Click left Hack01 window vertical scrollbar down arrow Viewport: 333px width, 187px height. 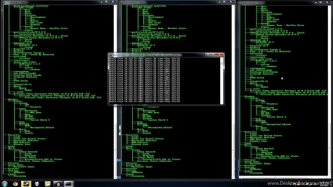point(115,177)
